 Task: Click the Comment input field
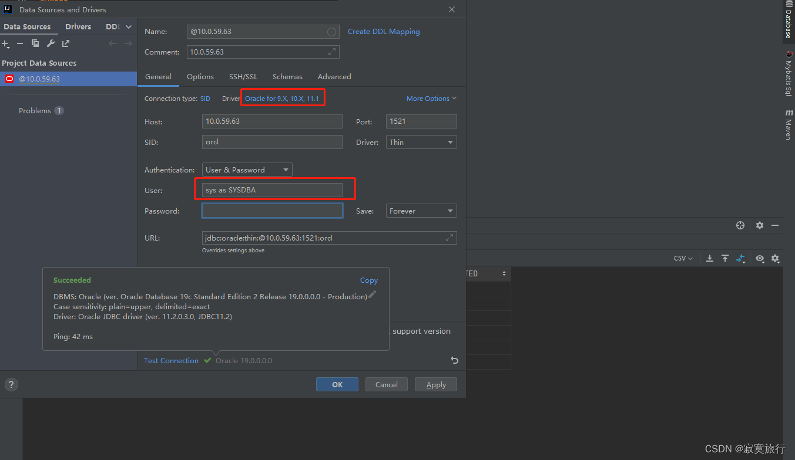click(263, 52)
